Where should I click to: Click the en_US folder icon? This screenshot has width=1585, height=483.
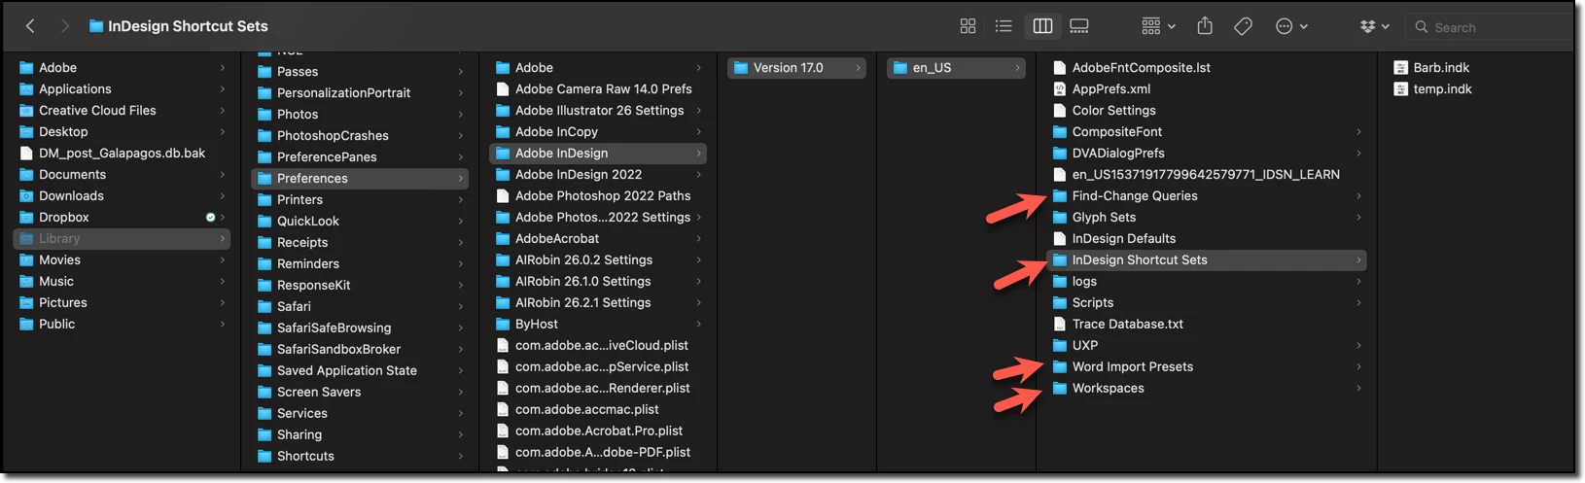900,67
